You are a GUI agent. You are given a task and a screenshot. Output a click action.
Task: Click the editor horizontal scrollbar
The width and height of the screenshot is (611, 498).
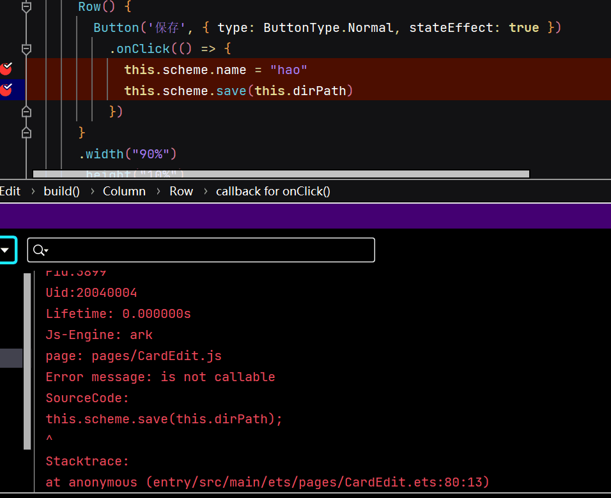click(x=281, y=174)
